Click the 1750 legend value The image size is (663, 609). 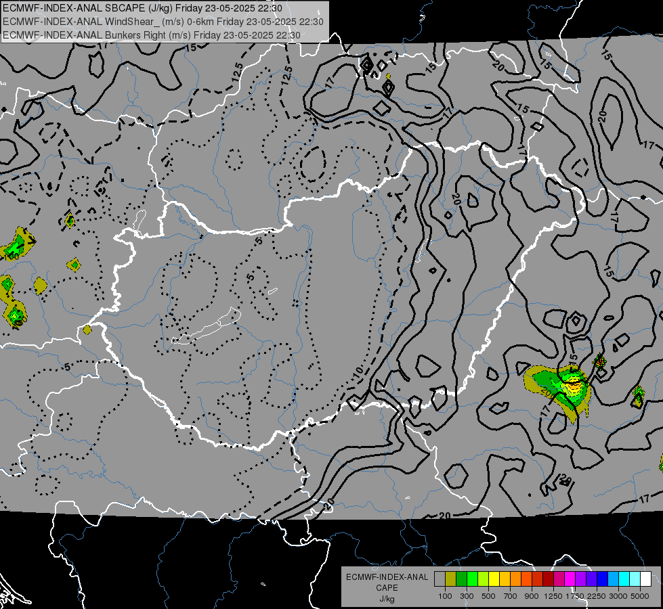[x=575, y=596]
